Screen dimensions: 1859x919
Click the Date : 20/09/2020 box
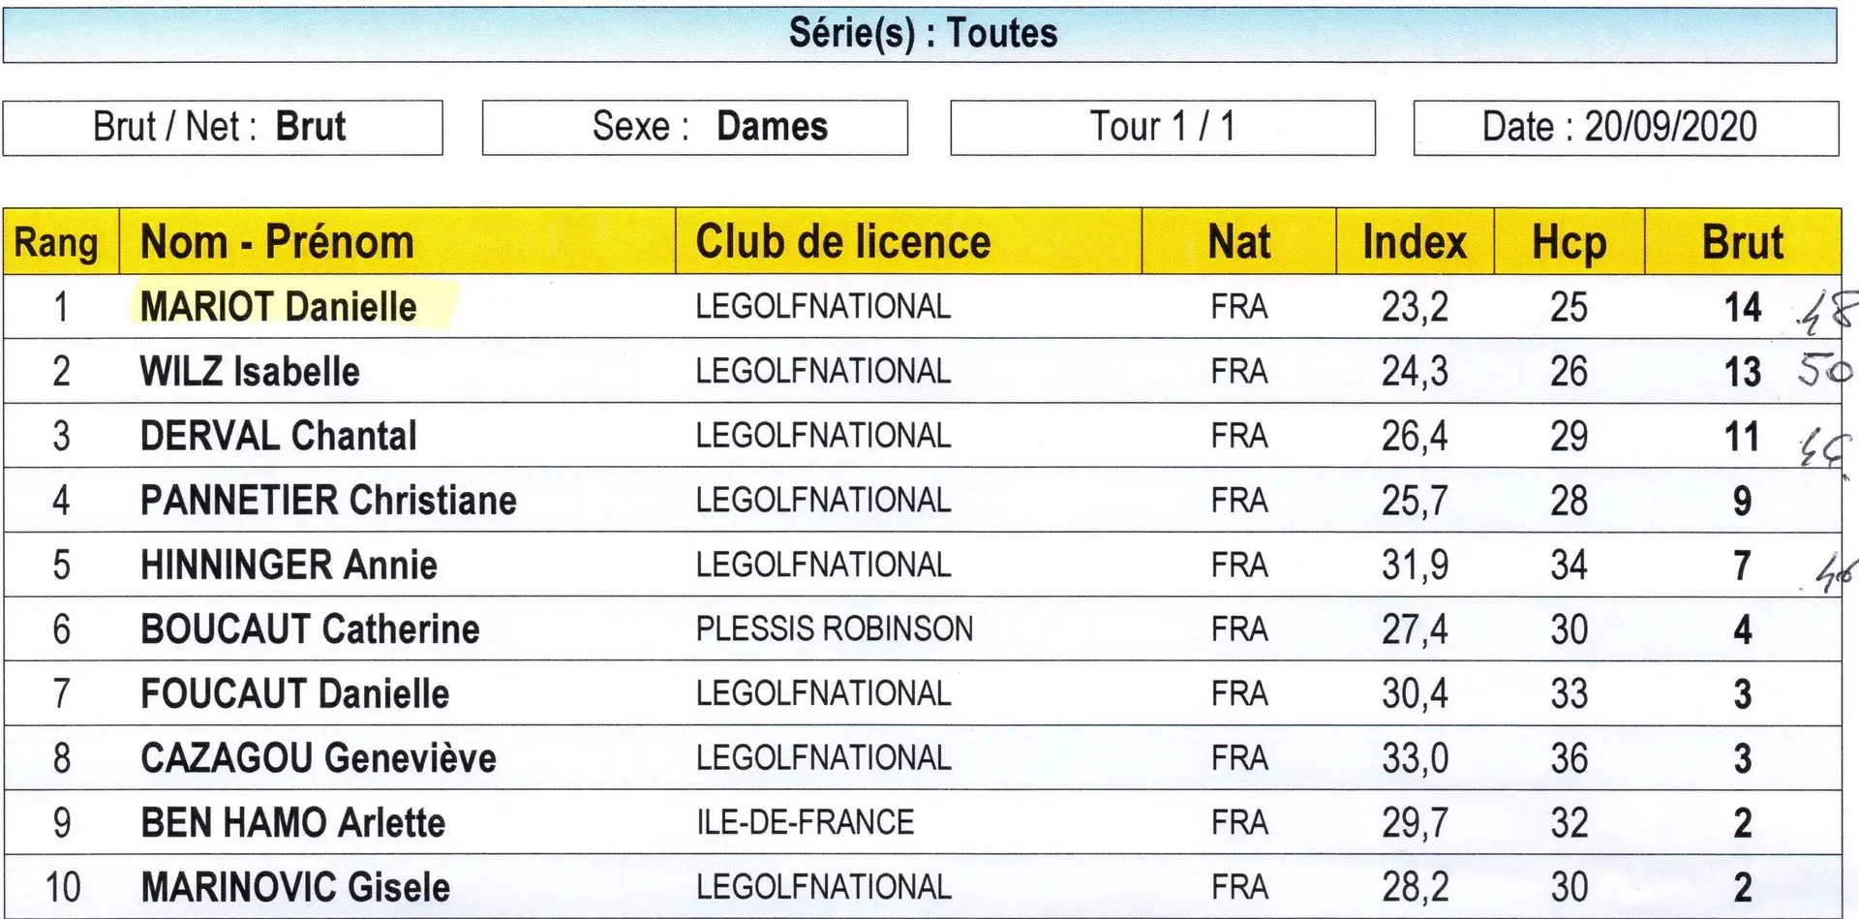click(1626, 128)
